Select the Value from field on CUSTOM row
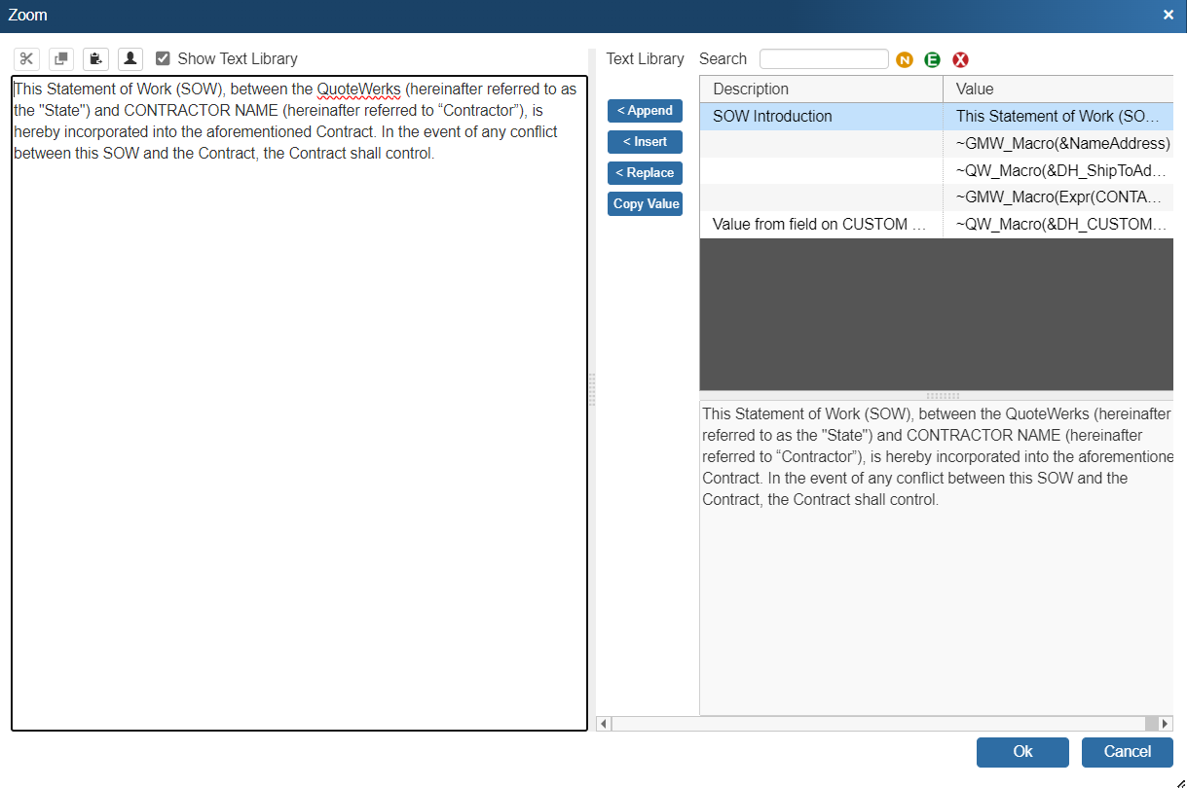Image resolution: width=1187 pixels, height=788 pixels. (821, 225)
